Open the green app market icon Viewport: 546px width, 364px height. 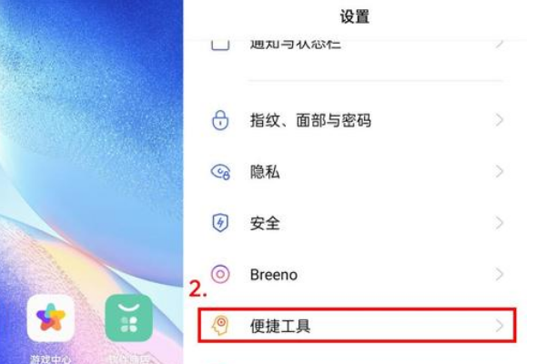click(x=129, y=318)
